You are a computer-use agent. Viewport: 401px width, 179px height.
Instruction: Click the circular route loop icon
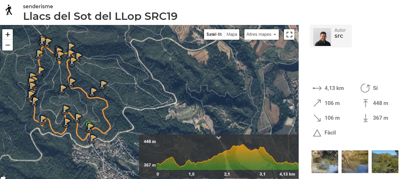pos(365,88)
